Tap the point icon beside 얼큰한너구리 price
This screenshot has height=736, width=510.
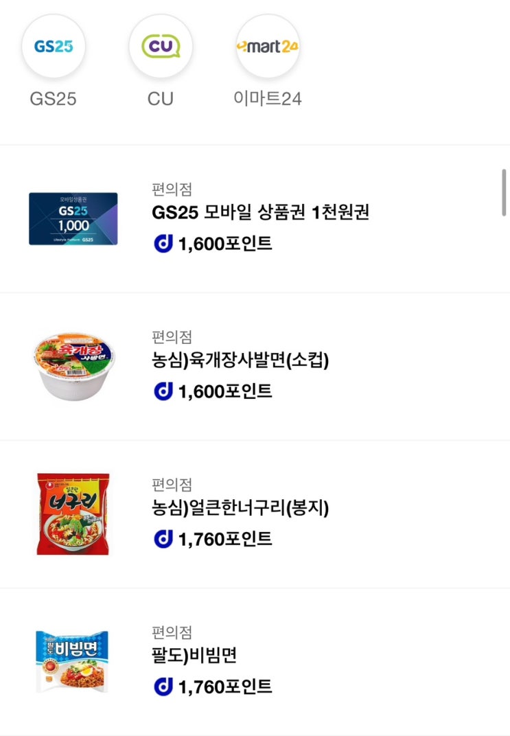coord(163,540)
